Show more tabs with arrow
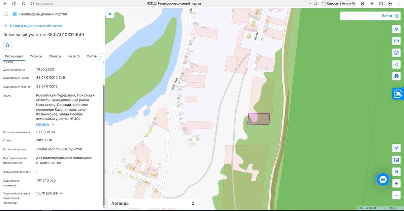The width and height of the screenshot is (404, 211). pyautogui.click(x=101, y=57)
